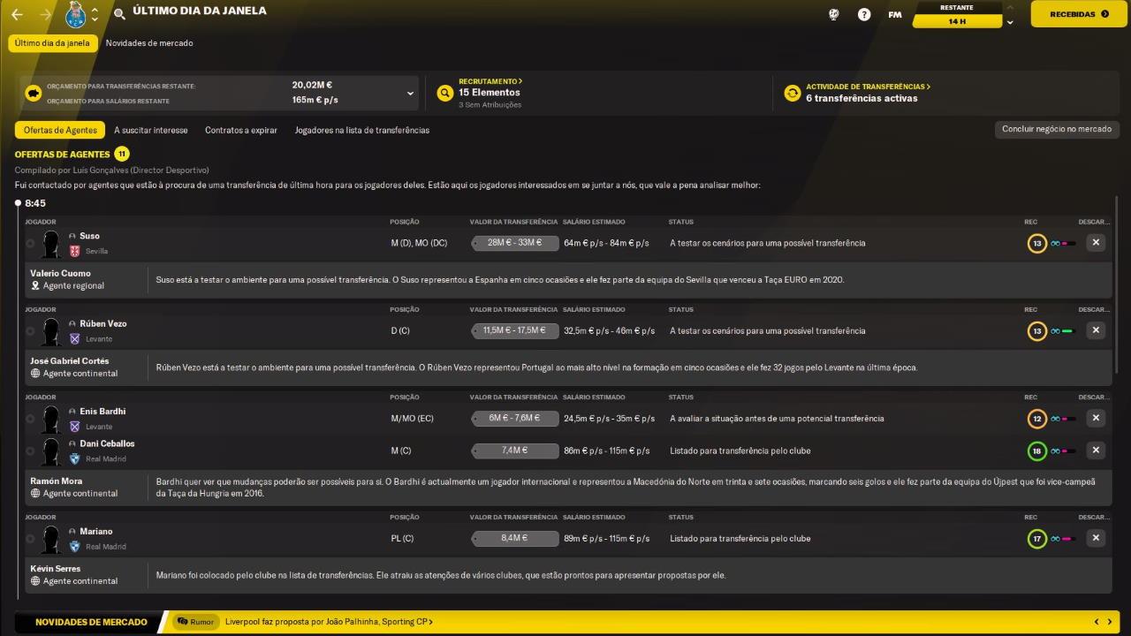Click Rúben Vezo's recommendation rating 13
The height and width of the screenshot is (636, 1131).
pyautogui.click(x=1036, y=330)
